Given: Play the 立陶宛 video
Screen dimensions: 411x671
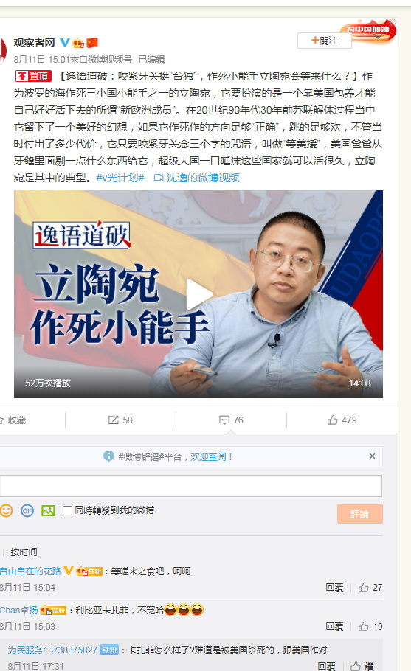Looking at the screenshot, I should pyautogui.click(x=198, y=294).
